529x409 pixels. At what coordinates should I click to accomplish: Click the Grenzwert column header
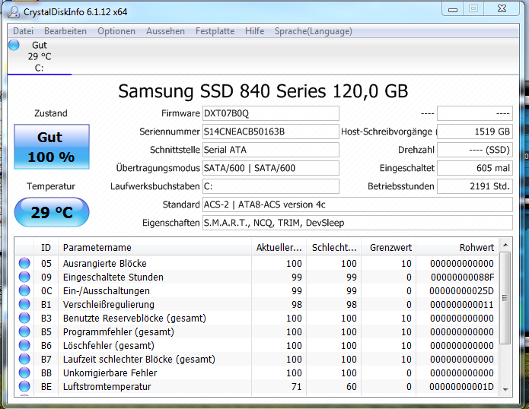coord(389,248)
